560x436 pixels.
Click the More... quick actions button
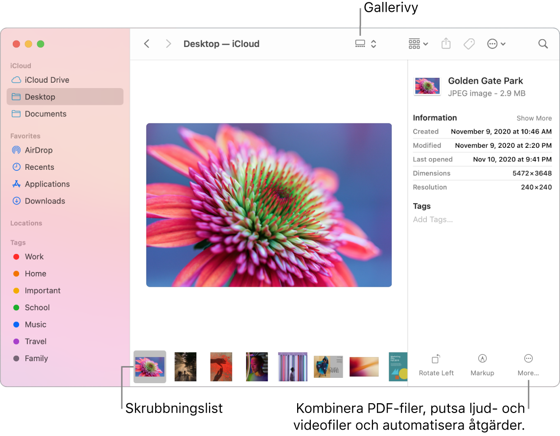tap(528, 365)
